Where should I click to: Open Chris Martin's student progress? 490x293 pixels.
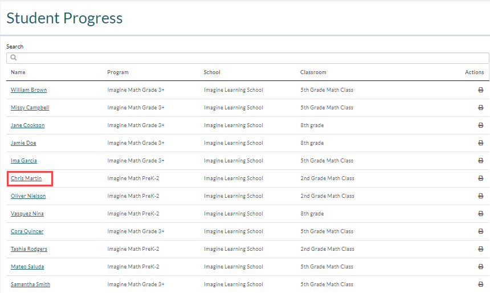(26, 178)
